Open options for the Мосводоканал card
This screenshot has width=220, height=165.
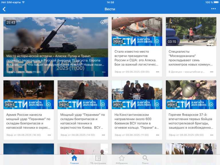pyautogui.click(x=212, y=72)
